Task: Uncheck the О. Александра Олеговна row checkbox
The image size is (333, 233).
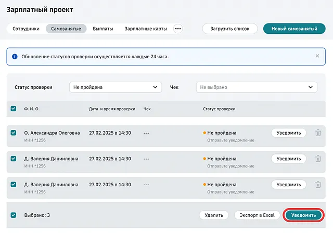Action: (x=14, y=133)
